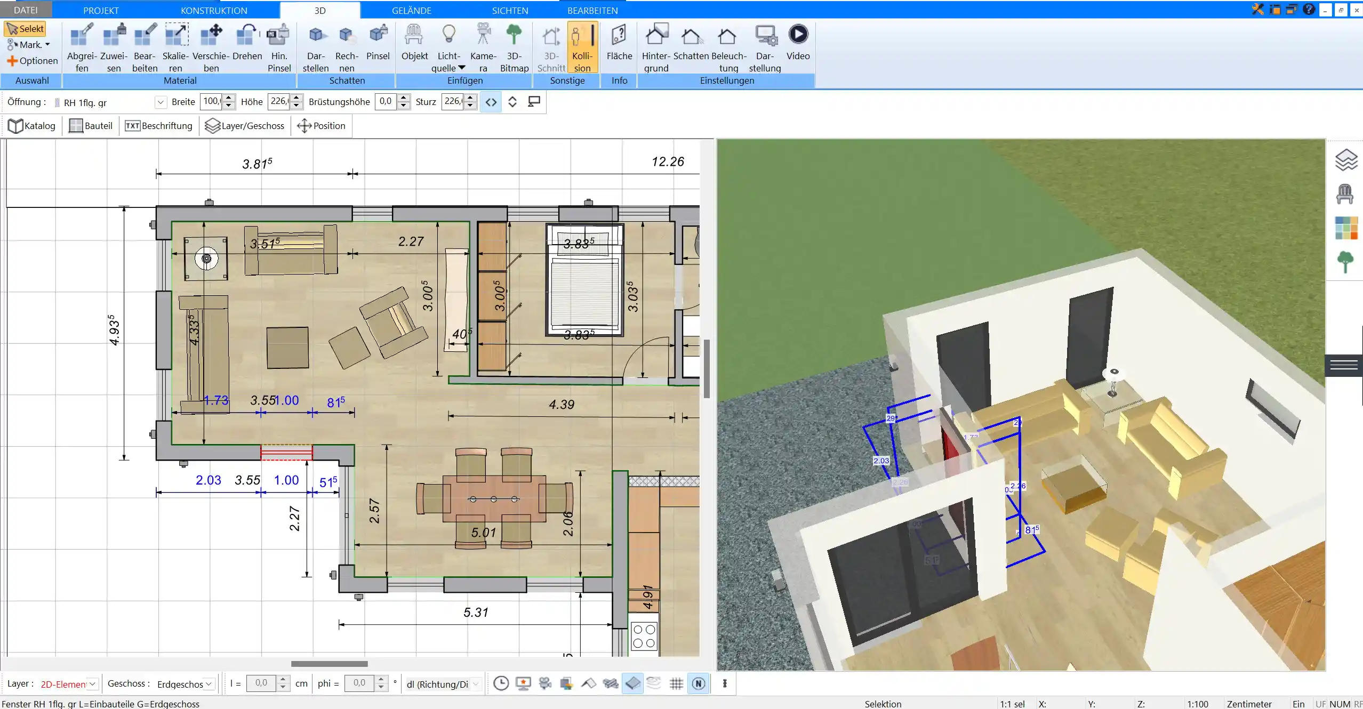Screen dimensions: 1363x709
Task: Toggle the grid display in the bottom toolbar
Action: pyautogui.click(x=676, y=683)
